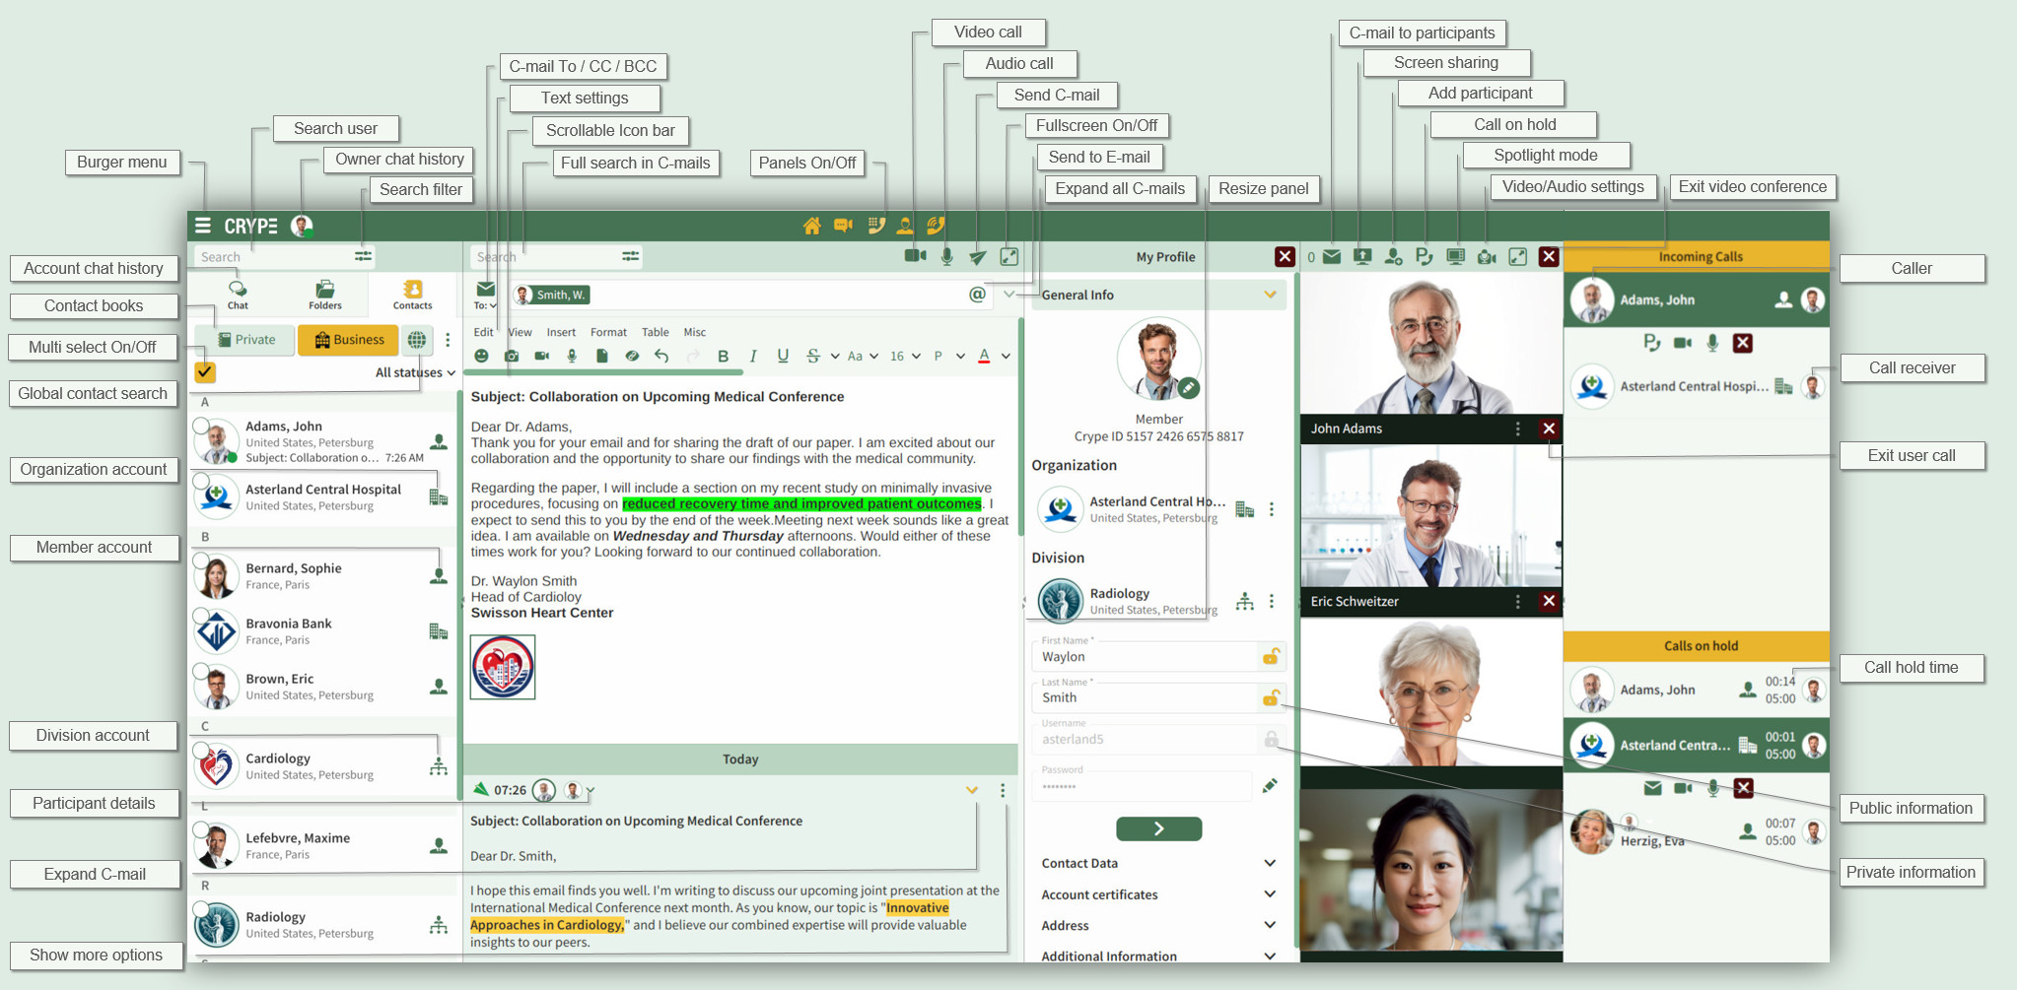Screen dimensions: 2017x990
Task: Open the Format menu in editor
Action: pyautogui.click(x=608, y=332)
